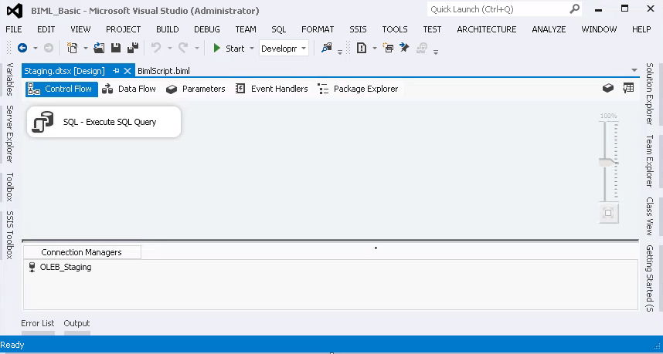This screenshot has width=663, height=354.
Task: Click the Save All icon
Action: pos(133,48)
